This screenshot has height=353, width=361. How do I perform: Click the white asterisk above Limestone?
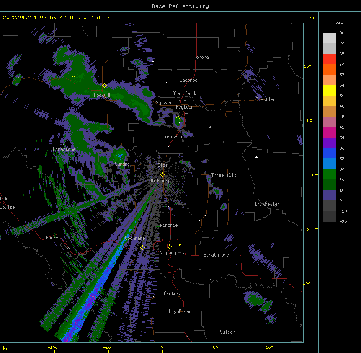[x=64, y=145]
